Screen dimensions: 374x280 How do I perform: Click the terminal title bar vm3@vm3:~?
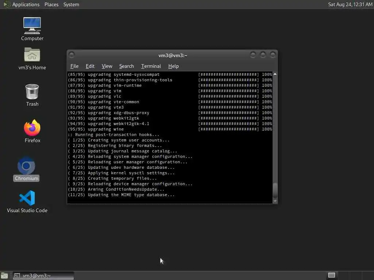173,55
